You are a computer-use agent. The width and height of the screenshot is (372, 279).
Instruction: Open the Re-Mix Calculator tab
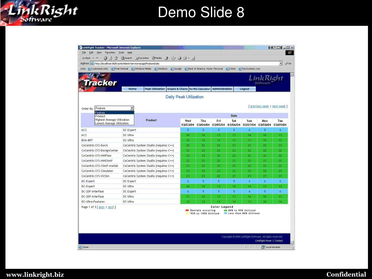200,89
